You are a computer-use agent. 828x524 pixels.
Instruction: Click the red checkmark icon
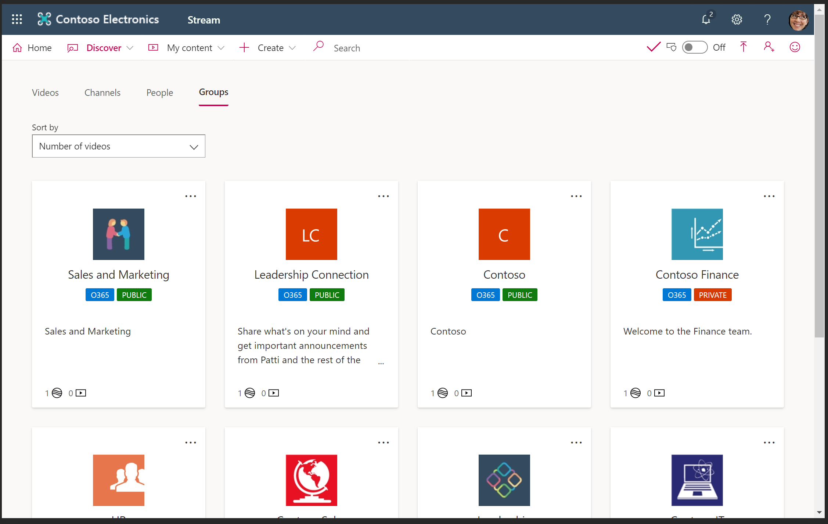click(654, 47)
